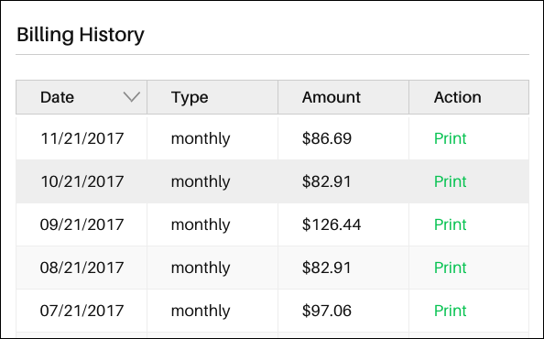
Task: Click the Date column sort chevron
Action: coord(132,97)
